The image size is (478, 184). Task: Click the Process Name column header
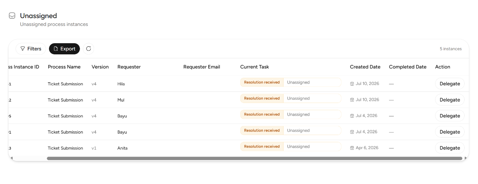point(64,67)
